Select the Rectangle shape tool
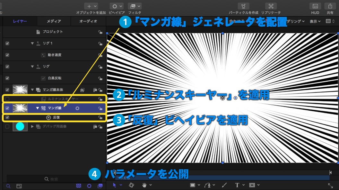This screenshot has height=190, width=339. 192,185
